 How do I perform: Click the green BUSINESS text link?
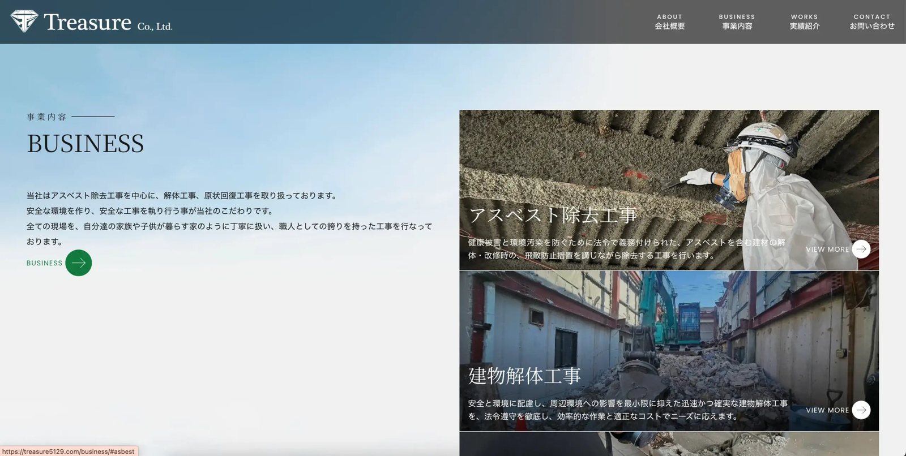(44, 263)
